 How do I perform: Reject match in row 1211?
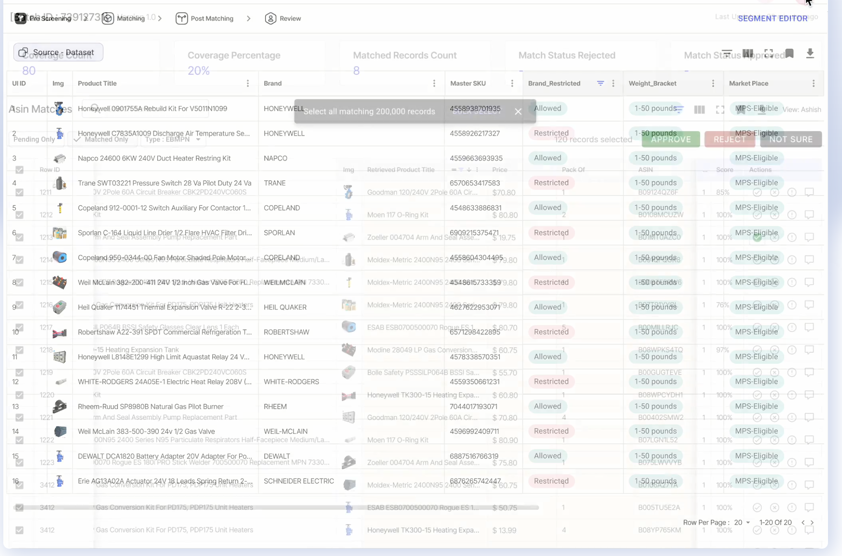(x=774, y=192)
